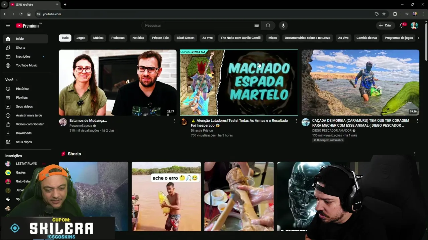Open options menu for Estamos de Mudança video
This screenshot has width=428, height=240.
click(x=175, y=121)
